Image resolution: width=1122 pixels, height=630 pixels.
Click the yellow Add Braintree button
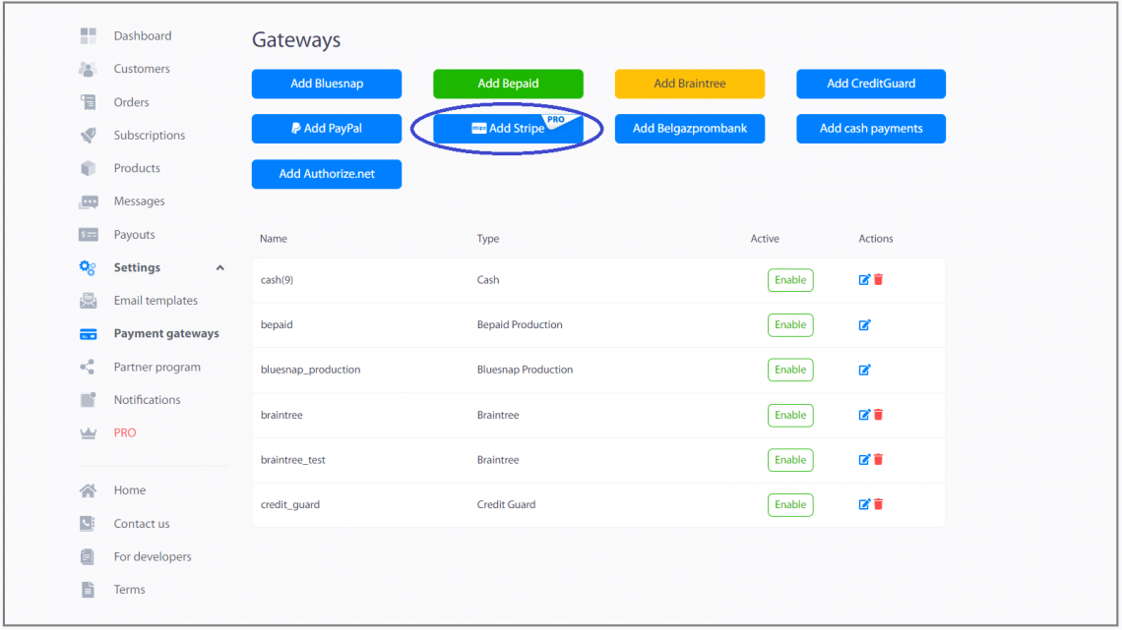tap(690, 84)
